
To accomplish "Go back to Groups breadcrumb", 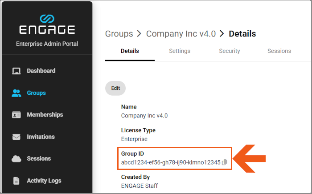I will [119, 34].
